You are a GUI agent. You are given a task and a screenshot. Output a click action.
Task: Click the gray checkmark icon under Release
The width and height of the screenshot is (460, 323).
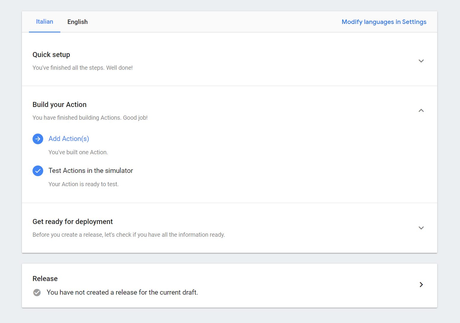click(x=37, y=293)
